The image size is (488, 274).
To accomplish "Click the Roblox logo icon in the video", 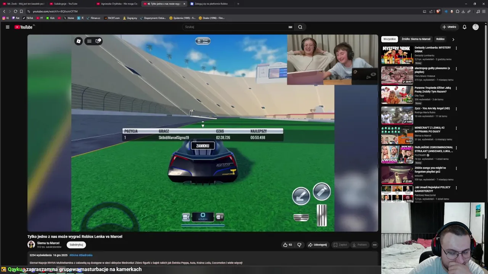I will pos(79,41).
